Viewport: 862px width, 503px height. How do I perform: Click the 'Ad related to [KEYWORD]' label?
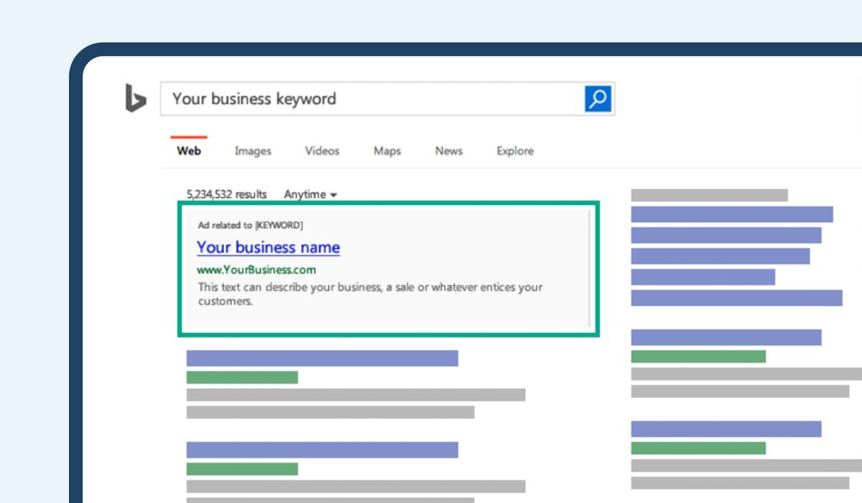(251, 225)
